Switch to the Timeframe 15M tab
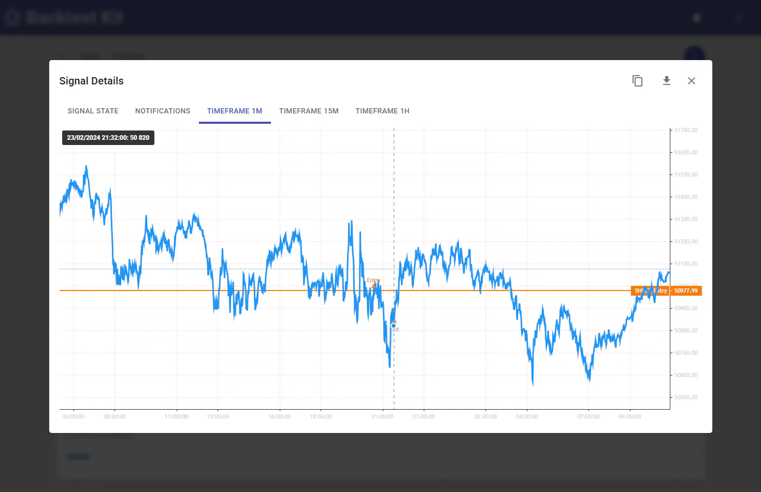Screen dimensions: 761x492 [309, 111]
